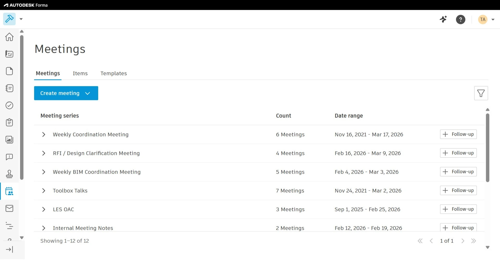Switch to the Items tab
The height and width of the screenshot is (260, 500).
[80, 73]
